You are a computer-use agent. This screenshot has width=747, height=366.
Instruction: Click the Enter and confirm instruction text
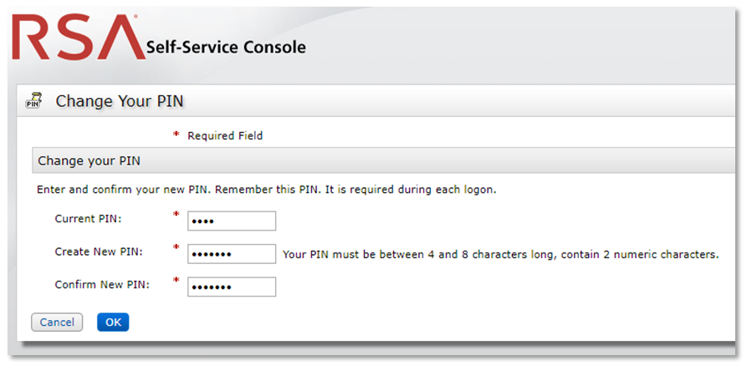pyautogui.click(x=267, y=190)
